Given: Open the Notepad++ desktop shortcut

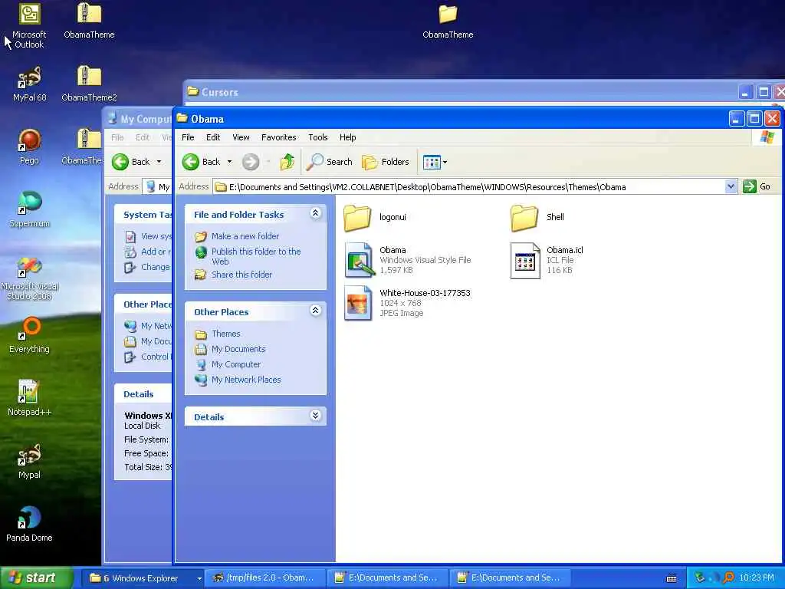Looking at the screenshot, I should pyautogui.click(x=30, y=398).
